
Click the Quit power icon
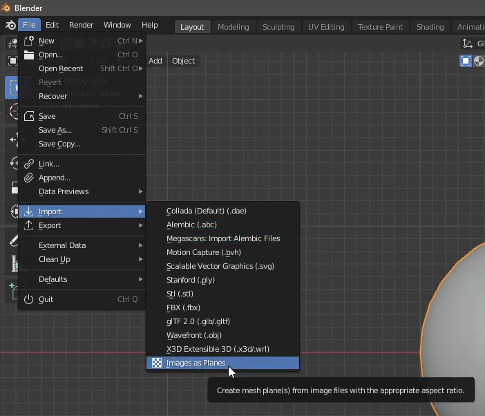[29, 299]
